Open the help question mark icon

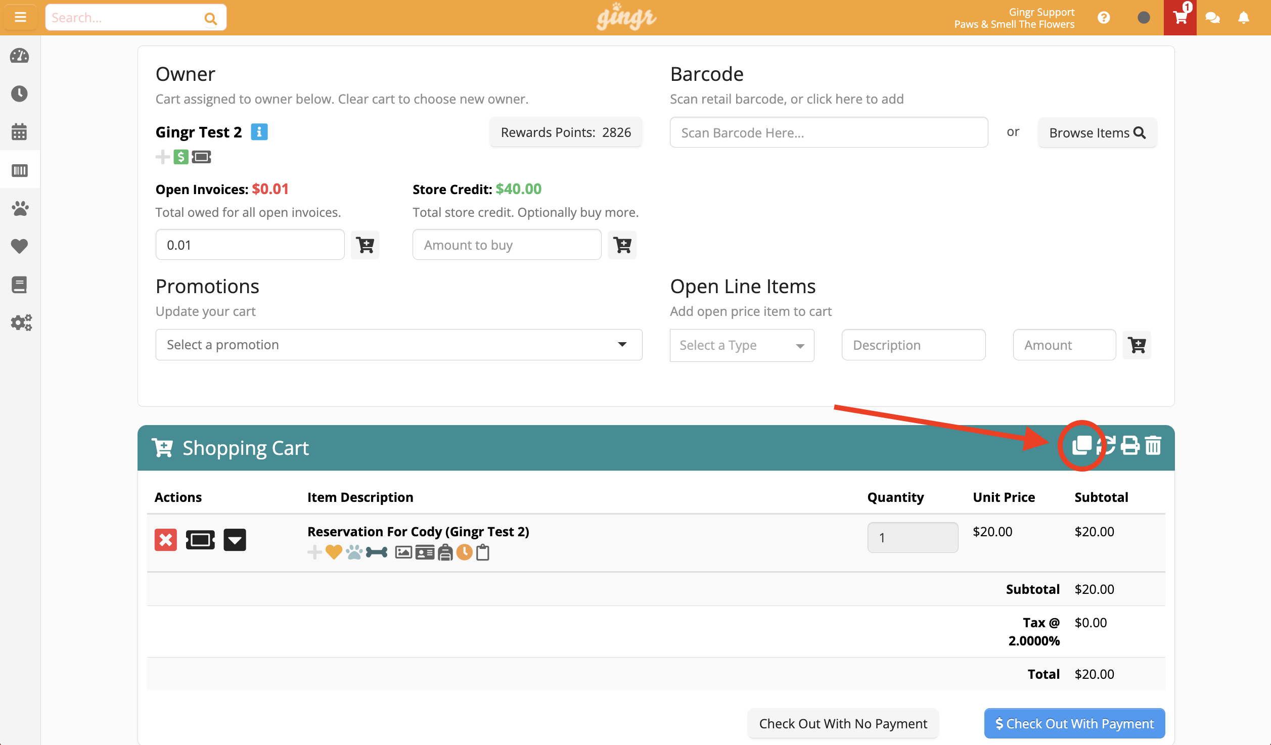(1104, 18)
